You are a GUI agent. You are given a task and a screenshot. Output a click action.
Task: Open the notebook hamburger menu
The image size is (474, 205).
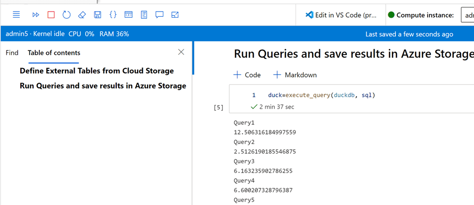coord(16,15)
